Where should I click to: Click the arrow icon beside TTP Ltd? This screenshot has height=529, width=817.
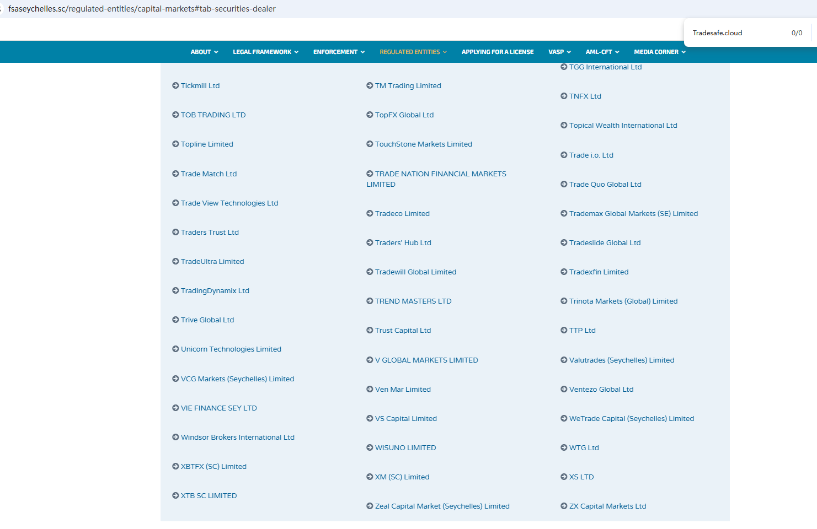tap(564, 330)
